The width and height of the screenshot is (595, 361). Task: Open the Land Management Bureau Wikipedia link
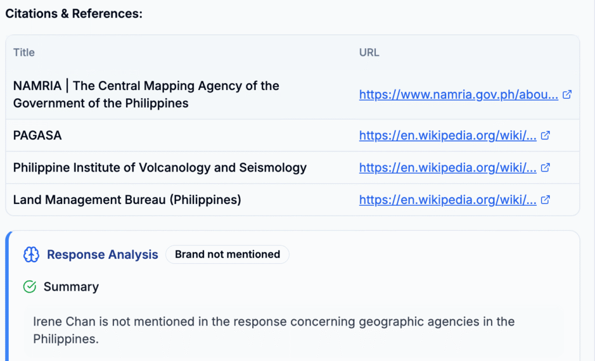(448, 199)
